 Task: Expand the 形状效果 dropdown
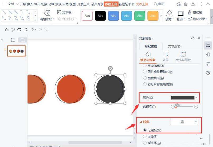pyautogui.click(x=197, y=19)
